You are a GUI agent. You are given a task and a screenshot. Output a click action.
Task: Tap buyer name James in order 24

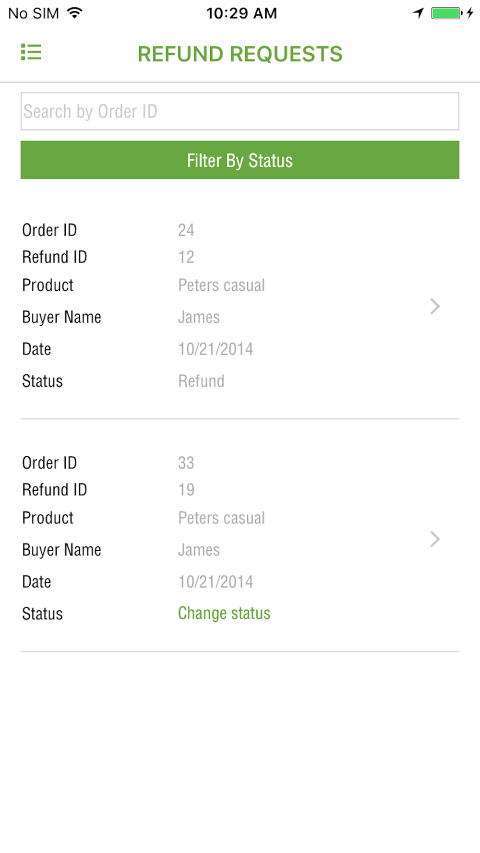[x=199, y=317]
